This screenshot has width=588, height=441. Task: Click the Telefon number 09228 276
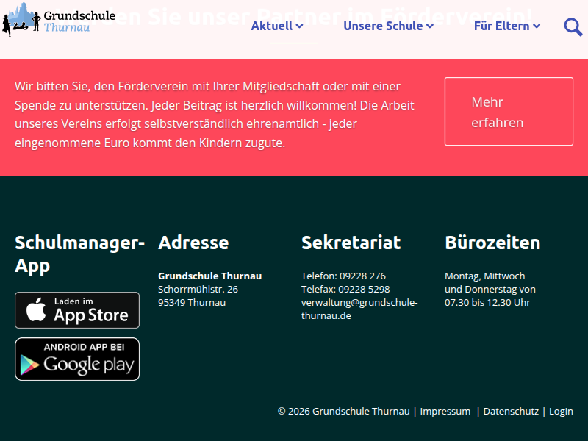362,276
